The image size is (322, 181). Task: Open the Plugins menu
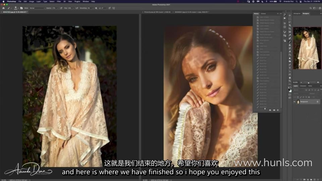pyautogui.click(x=77, y=1)
